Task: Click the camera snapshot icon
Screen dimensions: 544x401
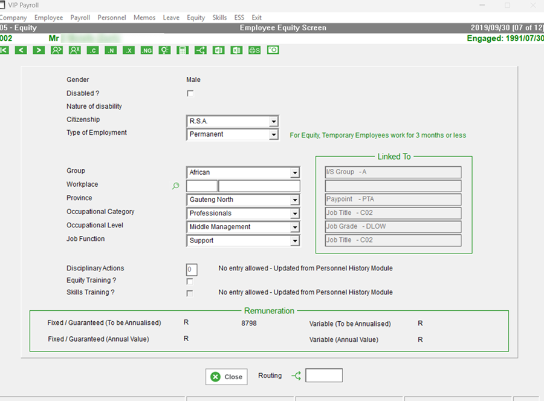Action: pyautogui.click(x=273, y=50)
